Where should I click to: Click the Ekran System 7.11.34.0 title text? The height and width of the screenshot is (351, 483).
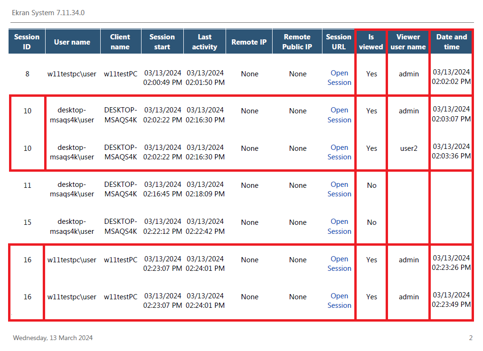pyautogui.click(x=48, y=13)
